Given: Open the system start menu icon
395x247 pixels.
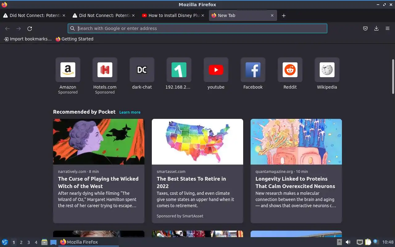Looking at the screenshot, I should [5, 242].
